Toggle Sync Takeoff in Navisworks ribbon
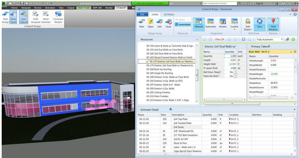Image resolution: width=299 pixels, height=158 pixels. tap(24, 17)
